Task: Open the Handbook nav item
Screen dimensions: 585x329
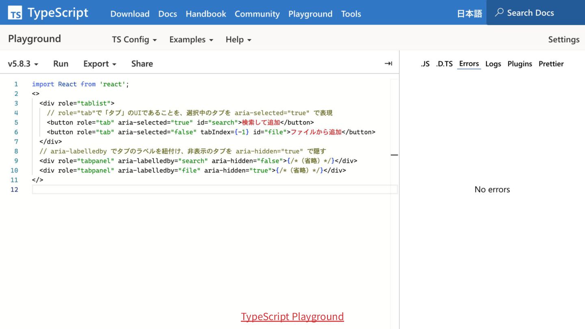Action: click(x=206, y=14)
